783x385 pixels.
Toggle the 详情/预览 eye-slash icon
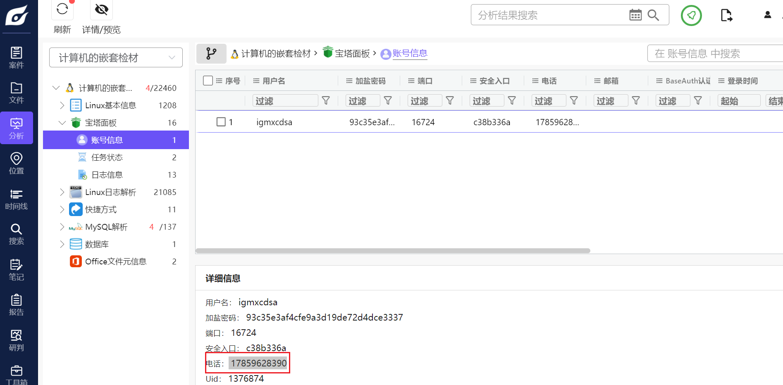(x=101, y=9)
